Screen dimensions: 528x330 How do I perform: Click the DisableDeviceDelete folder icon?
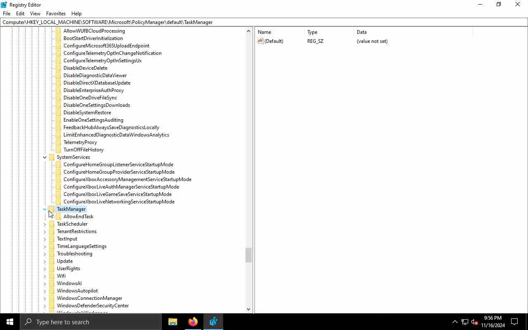coord(58,68)
